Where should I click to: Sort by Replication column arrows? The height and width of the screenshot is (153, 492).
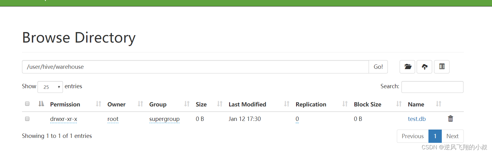click(x=345, y=104)
